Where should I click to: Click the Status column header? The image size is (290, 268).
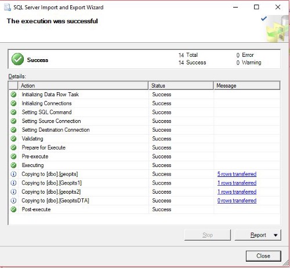tap(181, 86)
